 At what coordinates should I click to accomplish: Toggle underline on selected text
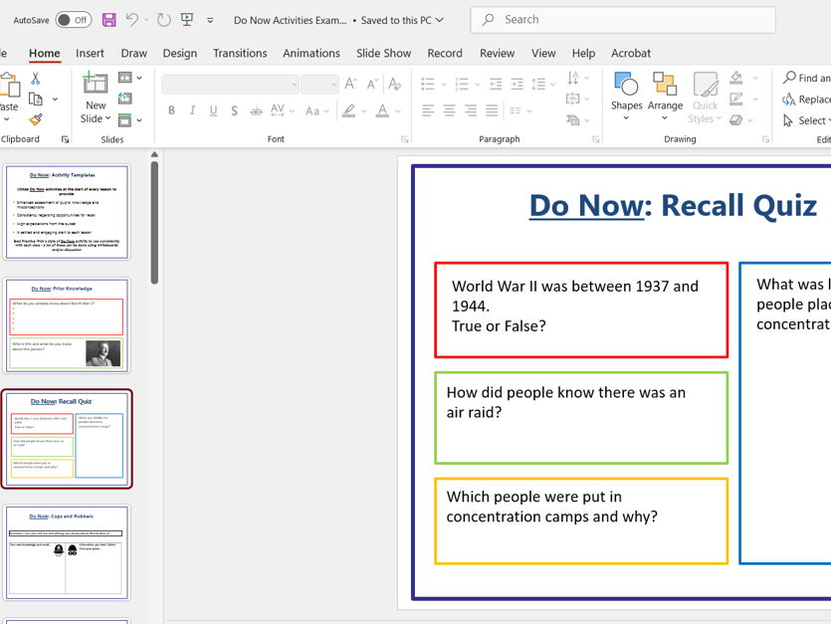coord(212,109)
